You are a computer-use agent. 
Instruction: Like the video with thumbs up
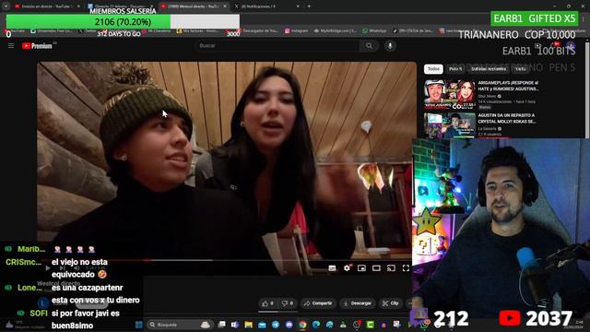[267, 303]
